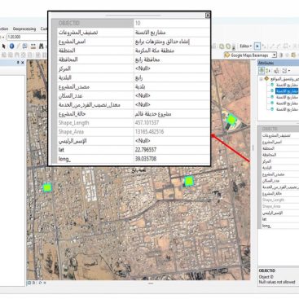Image resolution: width=299 pixels, height=299 pixels.
Task: Collapse the layer node in Attributes tree
Action: coord(261,79)
